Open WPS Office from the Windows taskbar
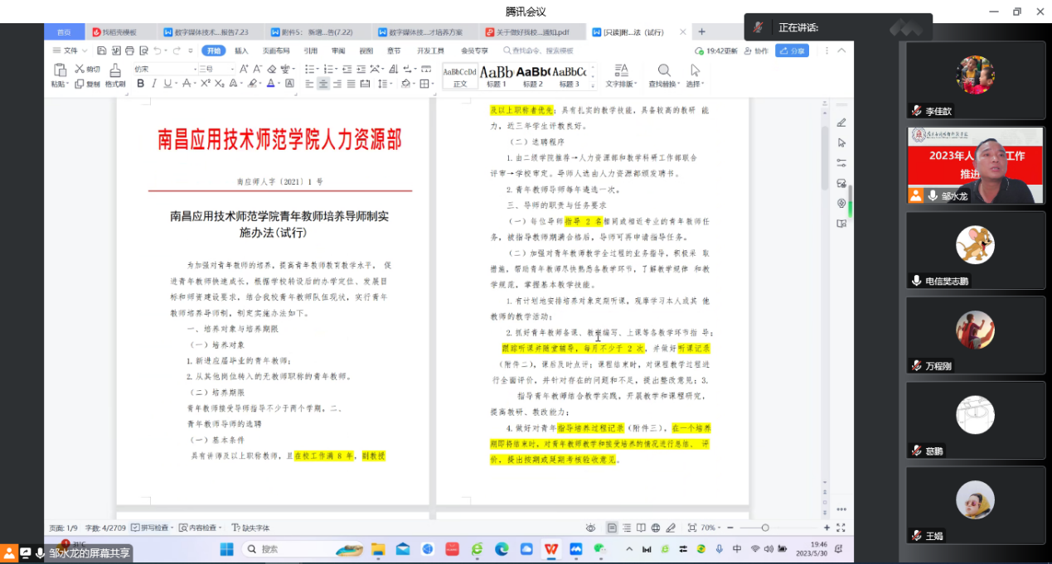The height and width of the screenshot is (564, 1052). (x=550, y=549)
